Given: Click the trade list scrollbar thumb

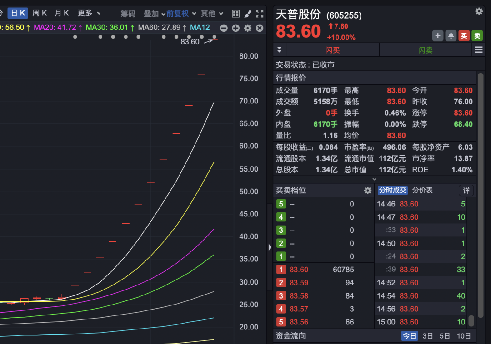Looking at the screenshot, I should pos(471,320).
